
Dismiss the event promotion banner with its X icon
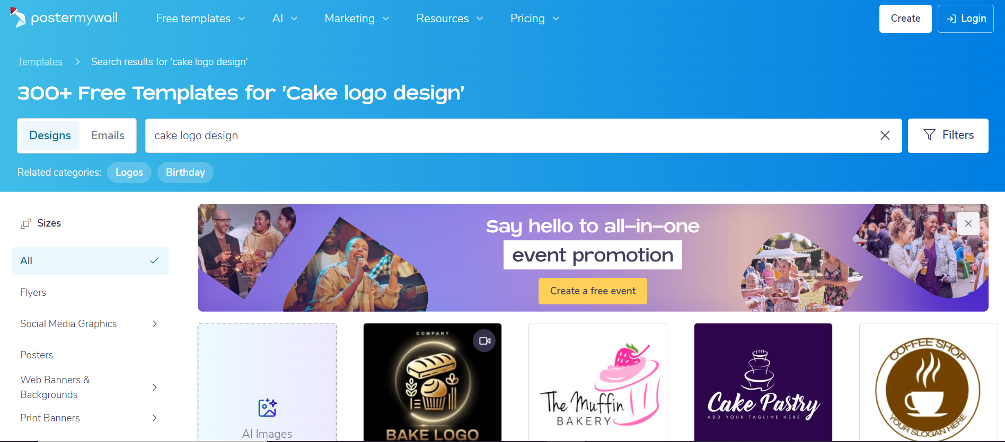tap(968, 223)
